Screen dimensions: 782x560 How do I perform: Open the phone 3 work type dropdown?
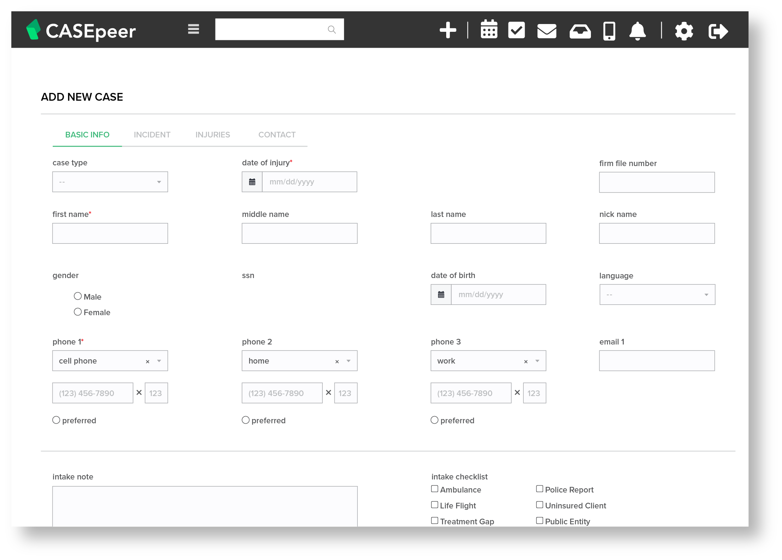click(537, 361)
